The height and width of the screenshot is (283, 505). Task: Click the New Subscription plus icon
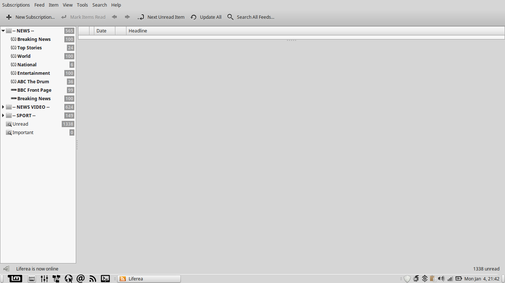(x=9, y=17)
